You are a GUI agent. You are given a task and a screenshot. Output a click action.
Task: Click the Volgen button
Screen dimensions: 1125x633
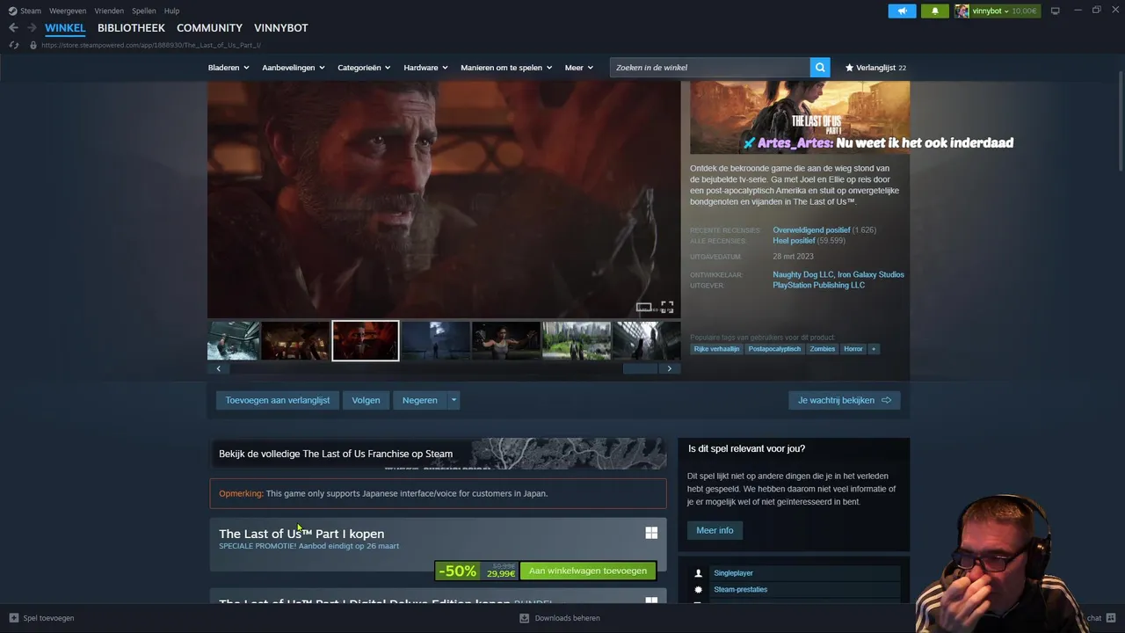pos(366,400)
